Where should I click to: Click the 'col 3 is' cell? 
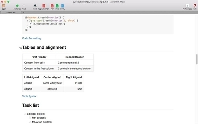[32, 83]
